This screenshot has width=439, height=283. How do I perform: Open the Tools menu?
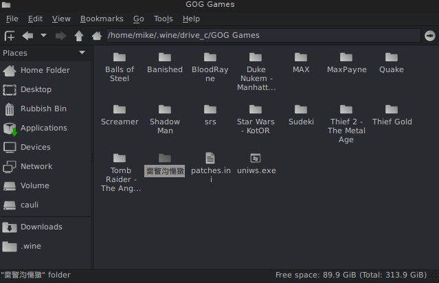point(164,19)
